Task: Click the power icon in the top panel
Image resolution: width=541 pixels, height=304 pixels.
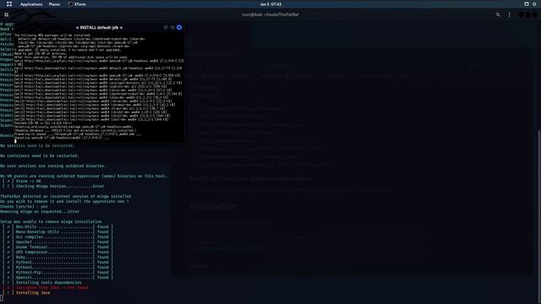Action: click(x=534, y=4)
